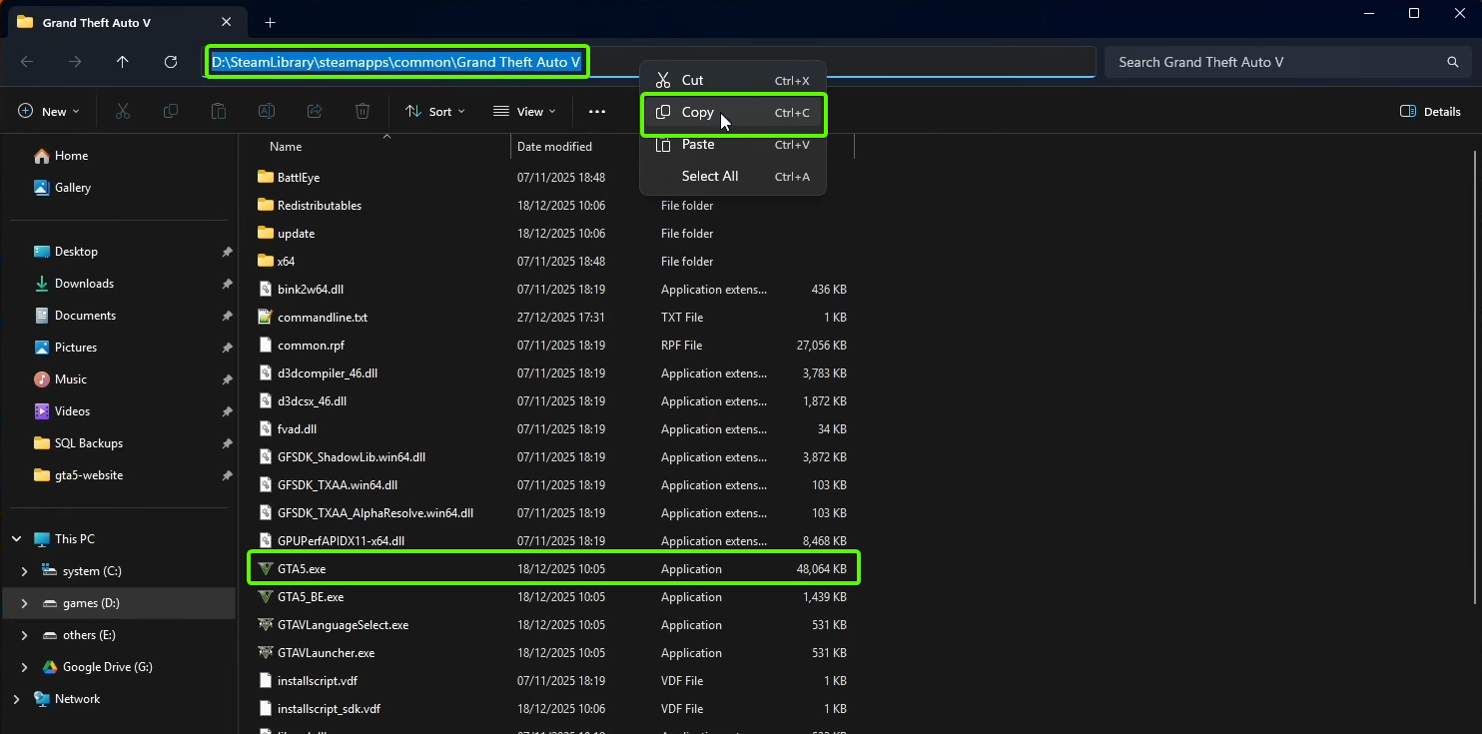Image resolution: width=1482 pixels, height=734 pixels.
Task: Expand the games (D:) drive node
Action: tap(25, 603)
